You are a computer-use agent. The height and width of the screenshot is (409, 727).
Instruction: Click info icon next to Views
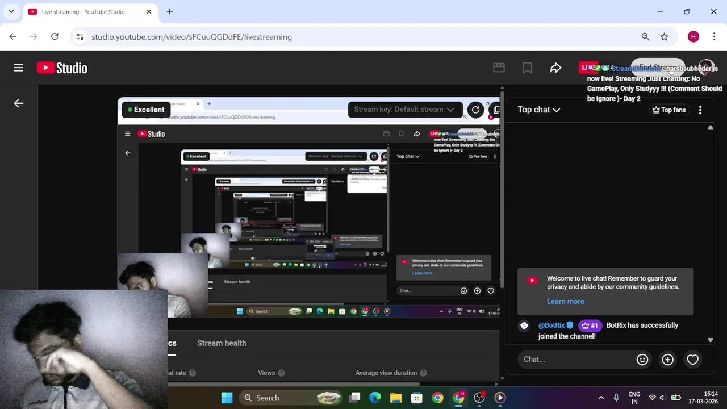pyautogui.click(x=281, y=373)
